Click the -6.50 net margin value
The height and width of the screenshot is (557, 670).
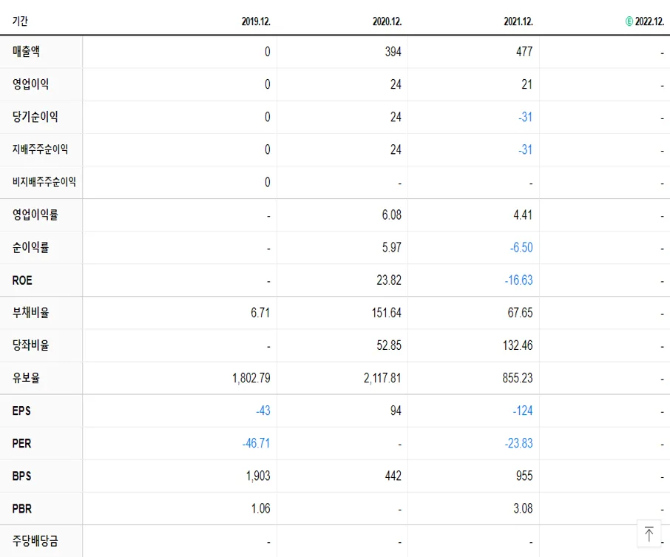click(x=521, y=248)
